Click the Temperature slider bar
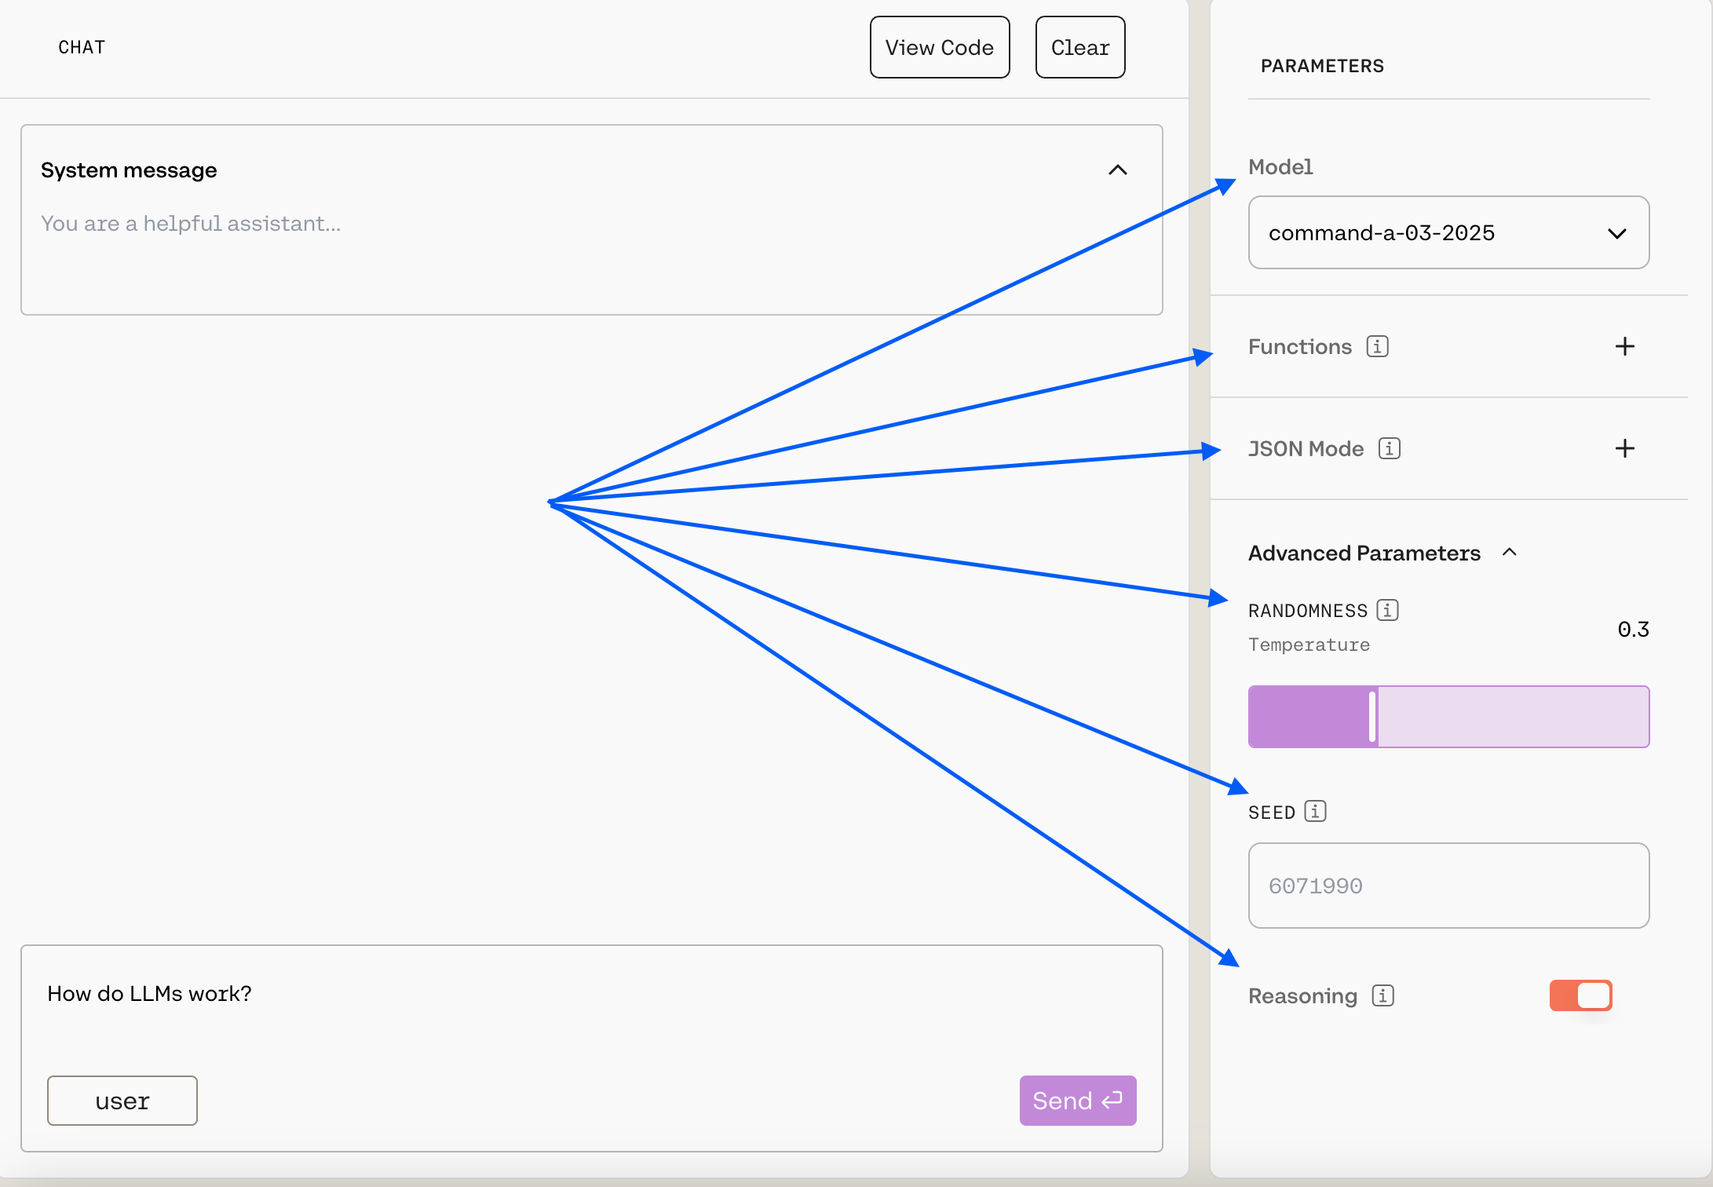The width and height of the screenshot is (1713, 1187). click(1448, 717)
